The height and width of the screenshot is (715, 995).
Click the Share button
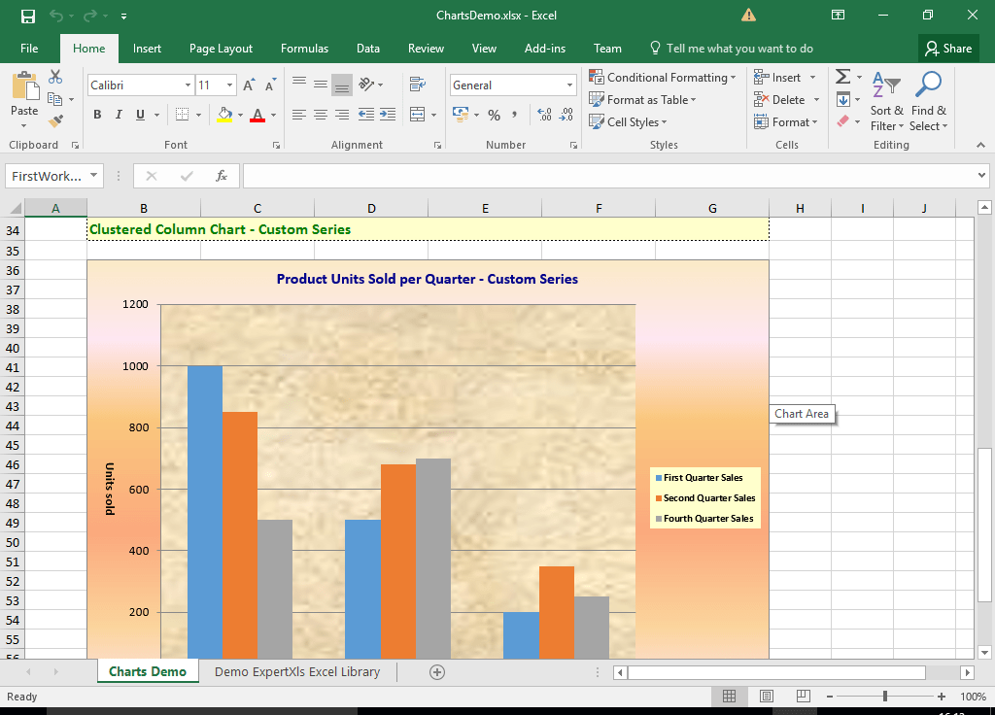point(948,48)
